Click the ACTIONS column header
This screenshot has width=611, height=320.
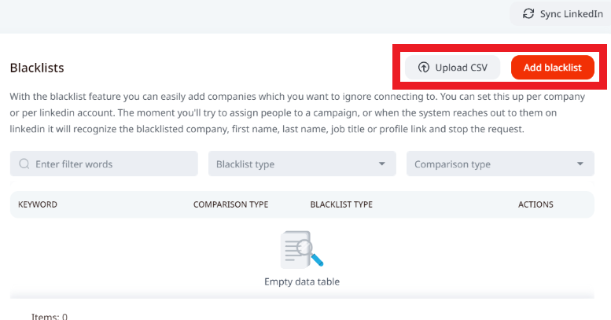click(536, 204)
